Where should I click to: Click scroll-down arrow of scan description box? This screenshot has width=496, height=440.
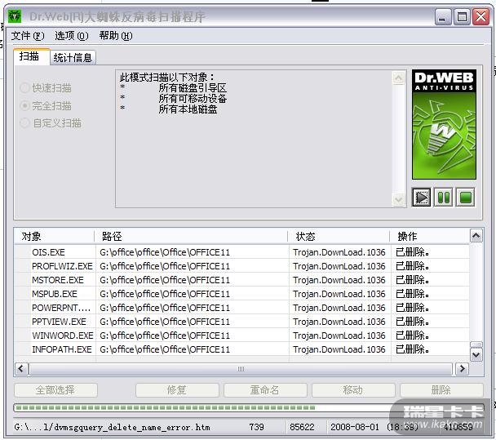pyautogui.click(x=399, y=200)
